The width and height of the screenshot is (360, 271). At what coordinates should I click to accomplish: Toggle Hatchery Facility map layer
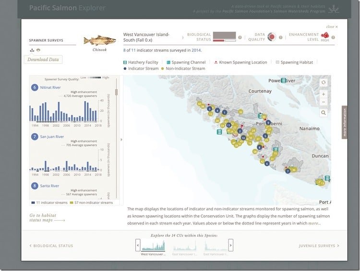coord(141,62)
